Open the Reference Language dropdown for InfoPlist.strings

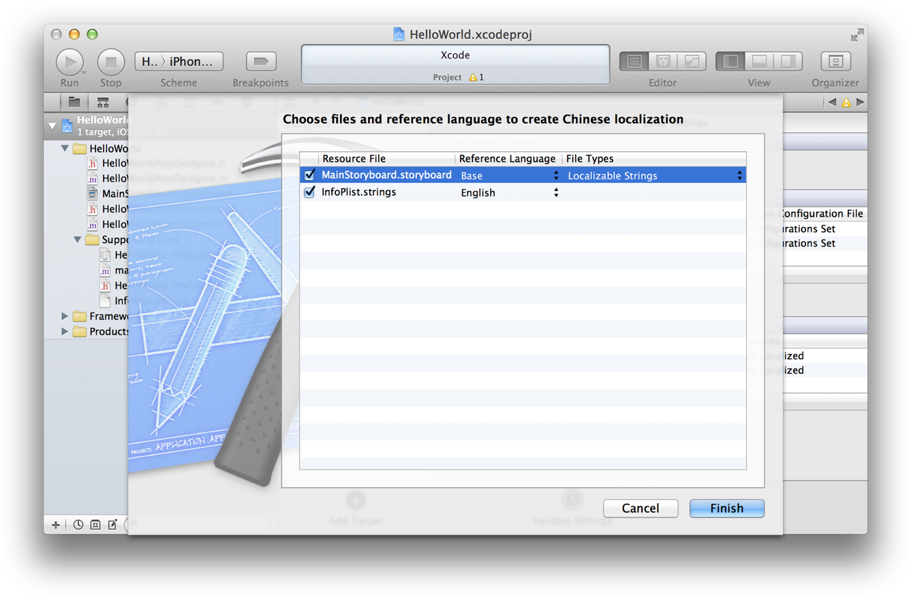tap(556, 192)
